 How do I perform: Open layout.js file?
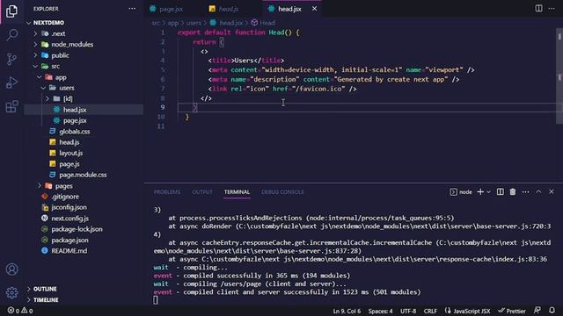tap(70, 153)
